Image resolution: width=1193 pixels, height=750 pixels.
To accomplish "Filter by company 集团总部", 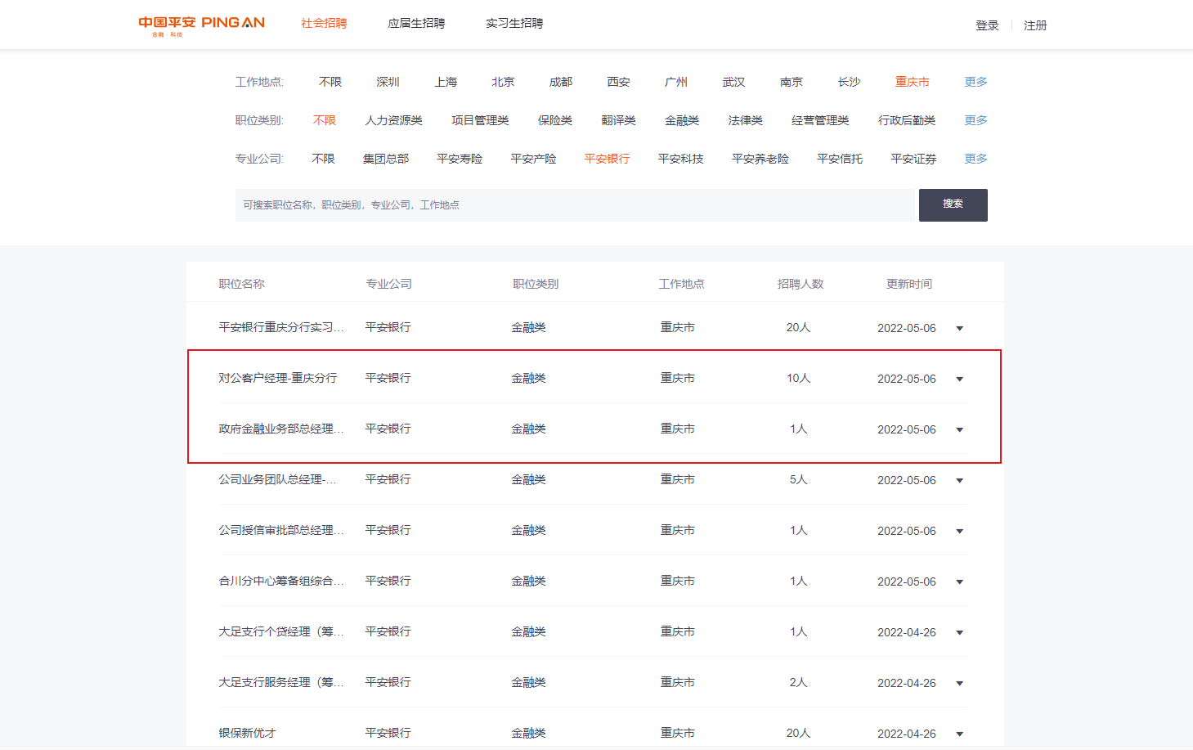I will click(386, 159).
